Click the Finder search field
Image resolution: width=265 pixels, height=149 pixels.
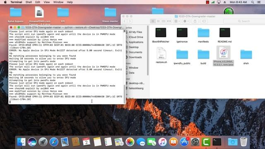point(244,21)
